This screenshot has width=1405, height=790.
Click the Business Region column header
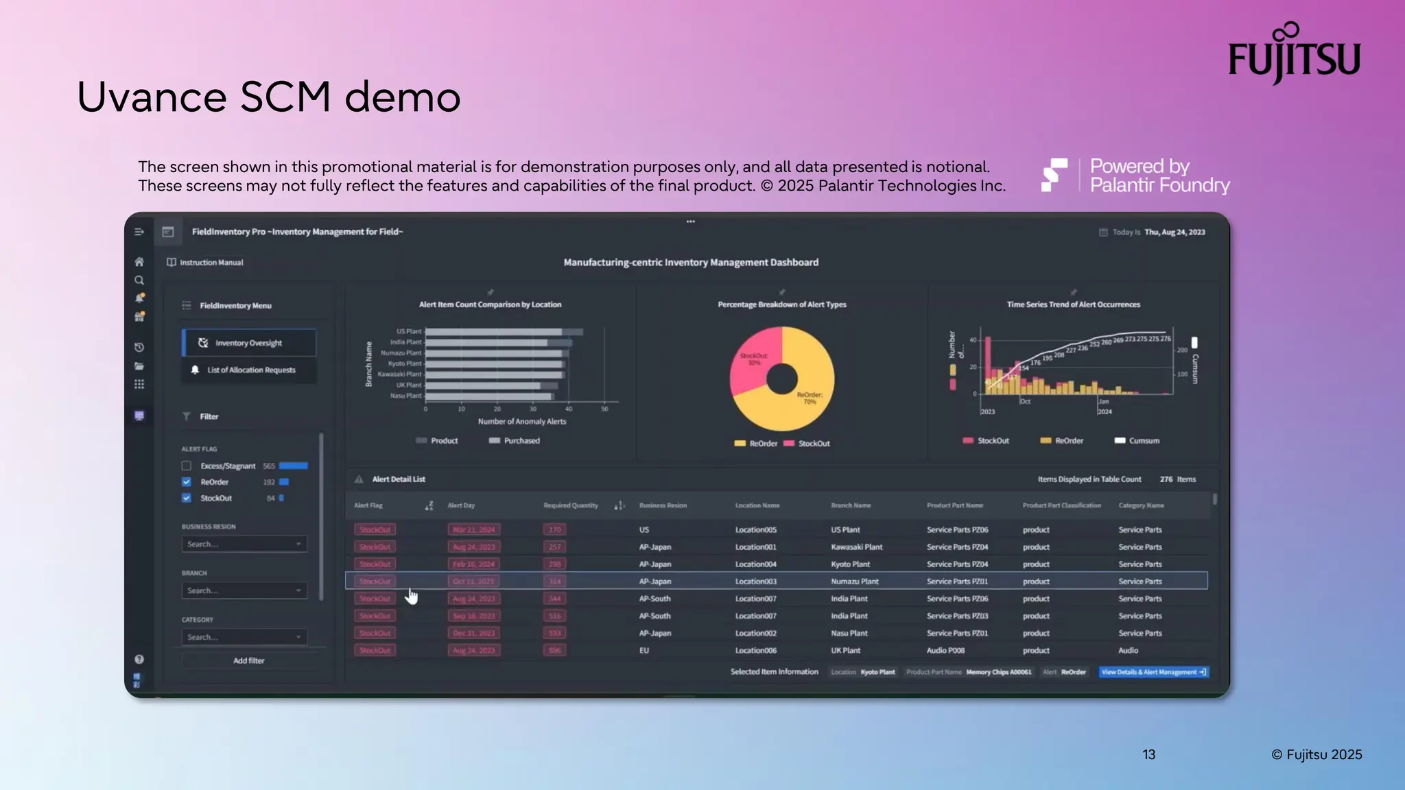663,505
